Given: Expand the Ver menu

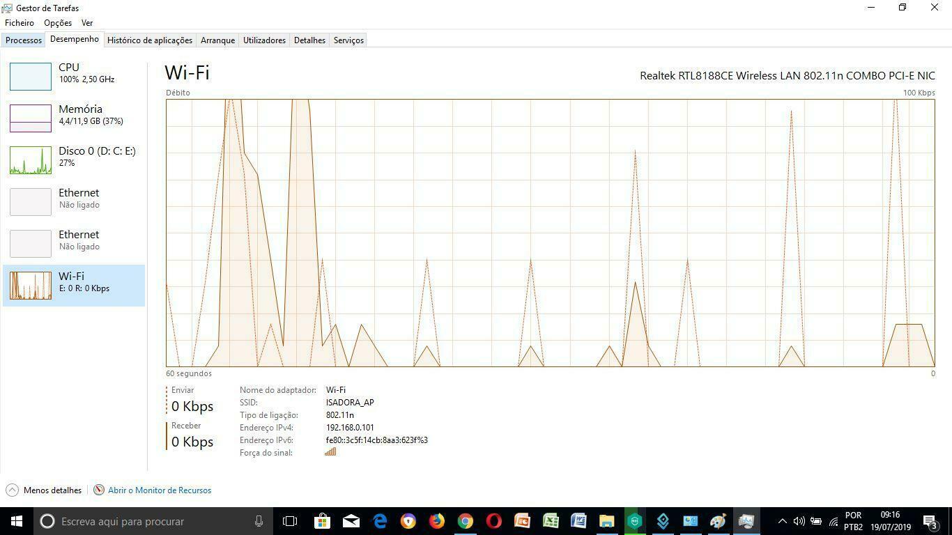Looking at the screenshot, I should [x=87, y=23].
